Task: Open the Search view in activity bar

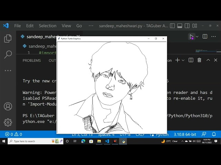Action: tap(8, 54)
